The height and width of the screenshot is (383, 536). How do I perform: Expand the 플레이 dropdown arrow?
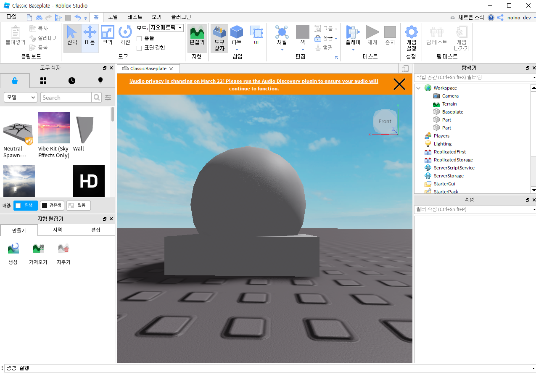pyautogui.click(x=353, y=50)
